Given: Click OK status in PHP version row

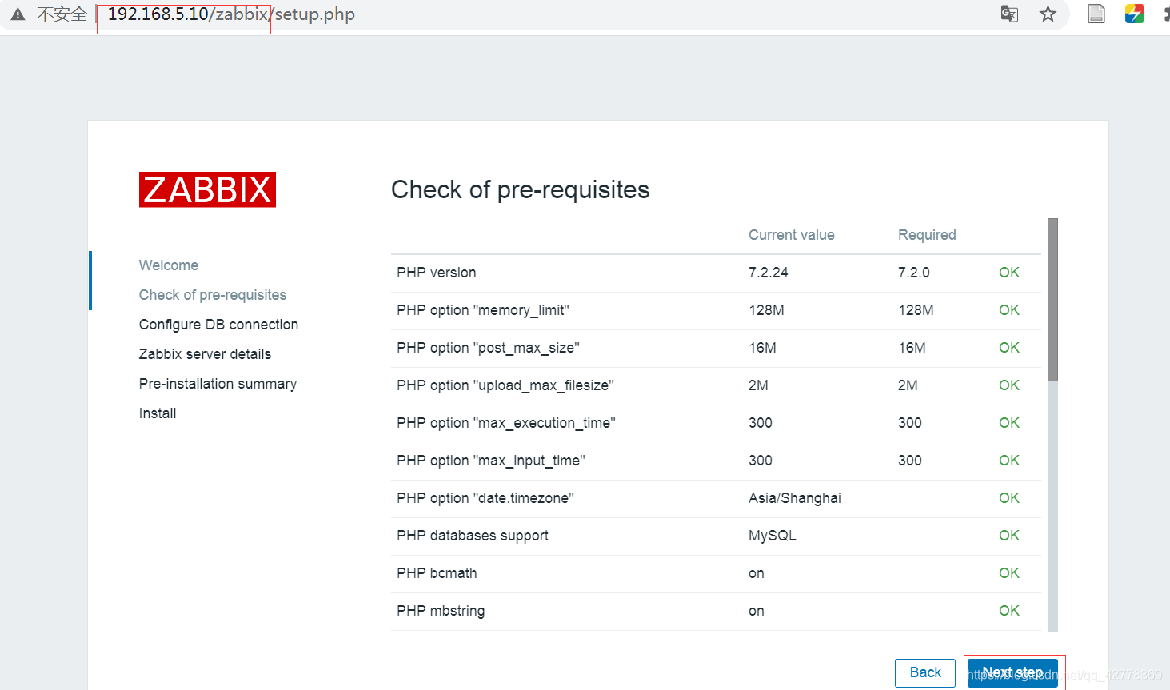Looking at the screenshot, I should (x=1009, y=273).
